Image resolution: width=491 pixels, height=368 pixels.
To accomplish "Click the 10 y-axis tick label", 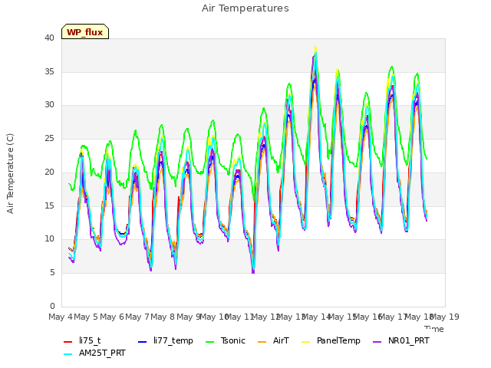I will [49, 238].
